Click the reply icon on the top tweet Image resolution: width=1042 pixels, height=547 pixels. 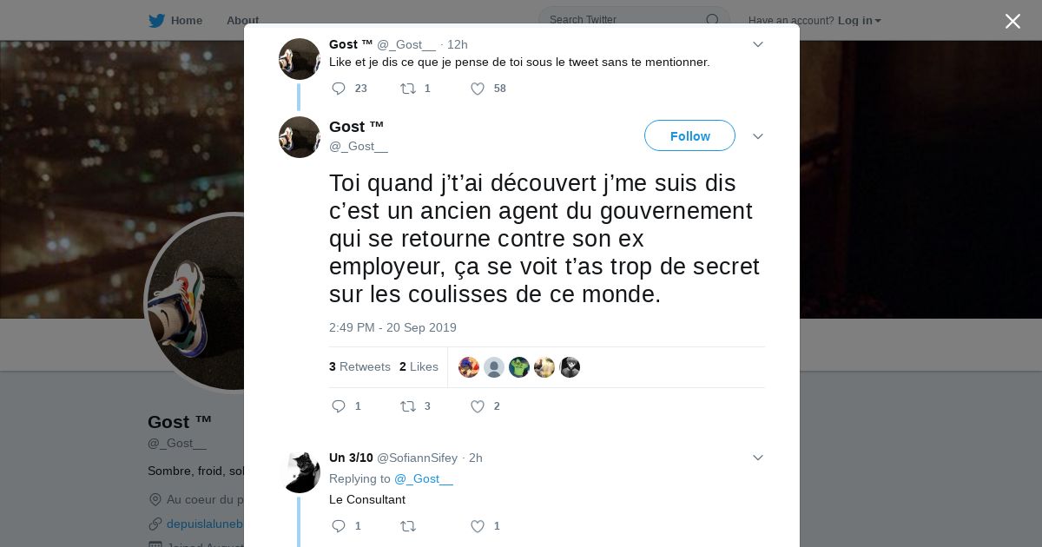point(339,89)
